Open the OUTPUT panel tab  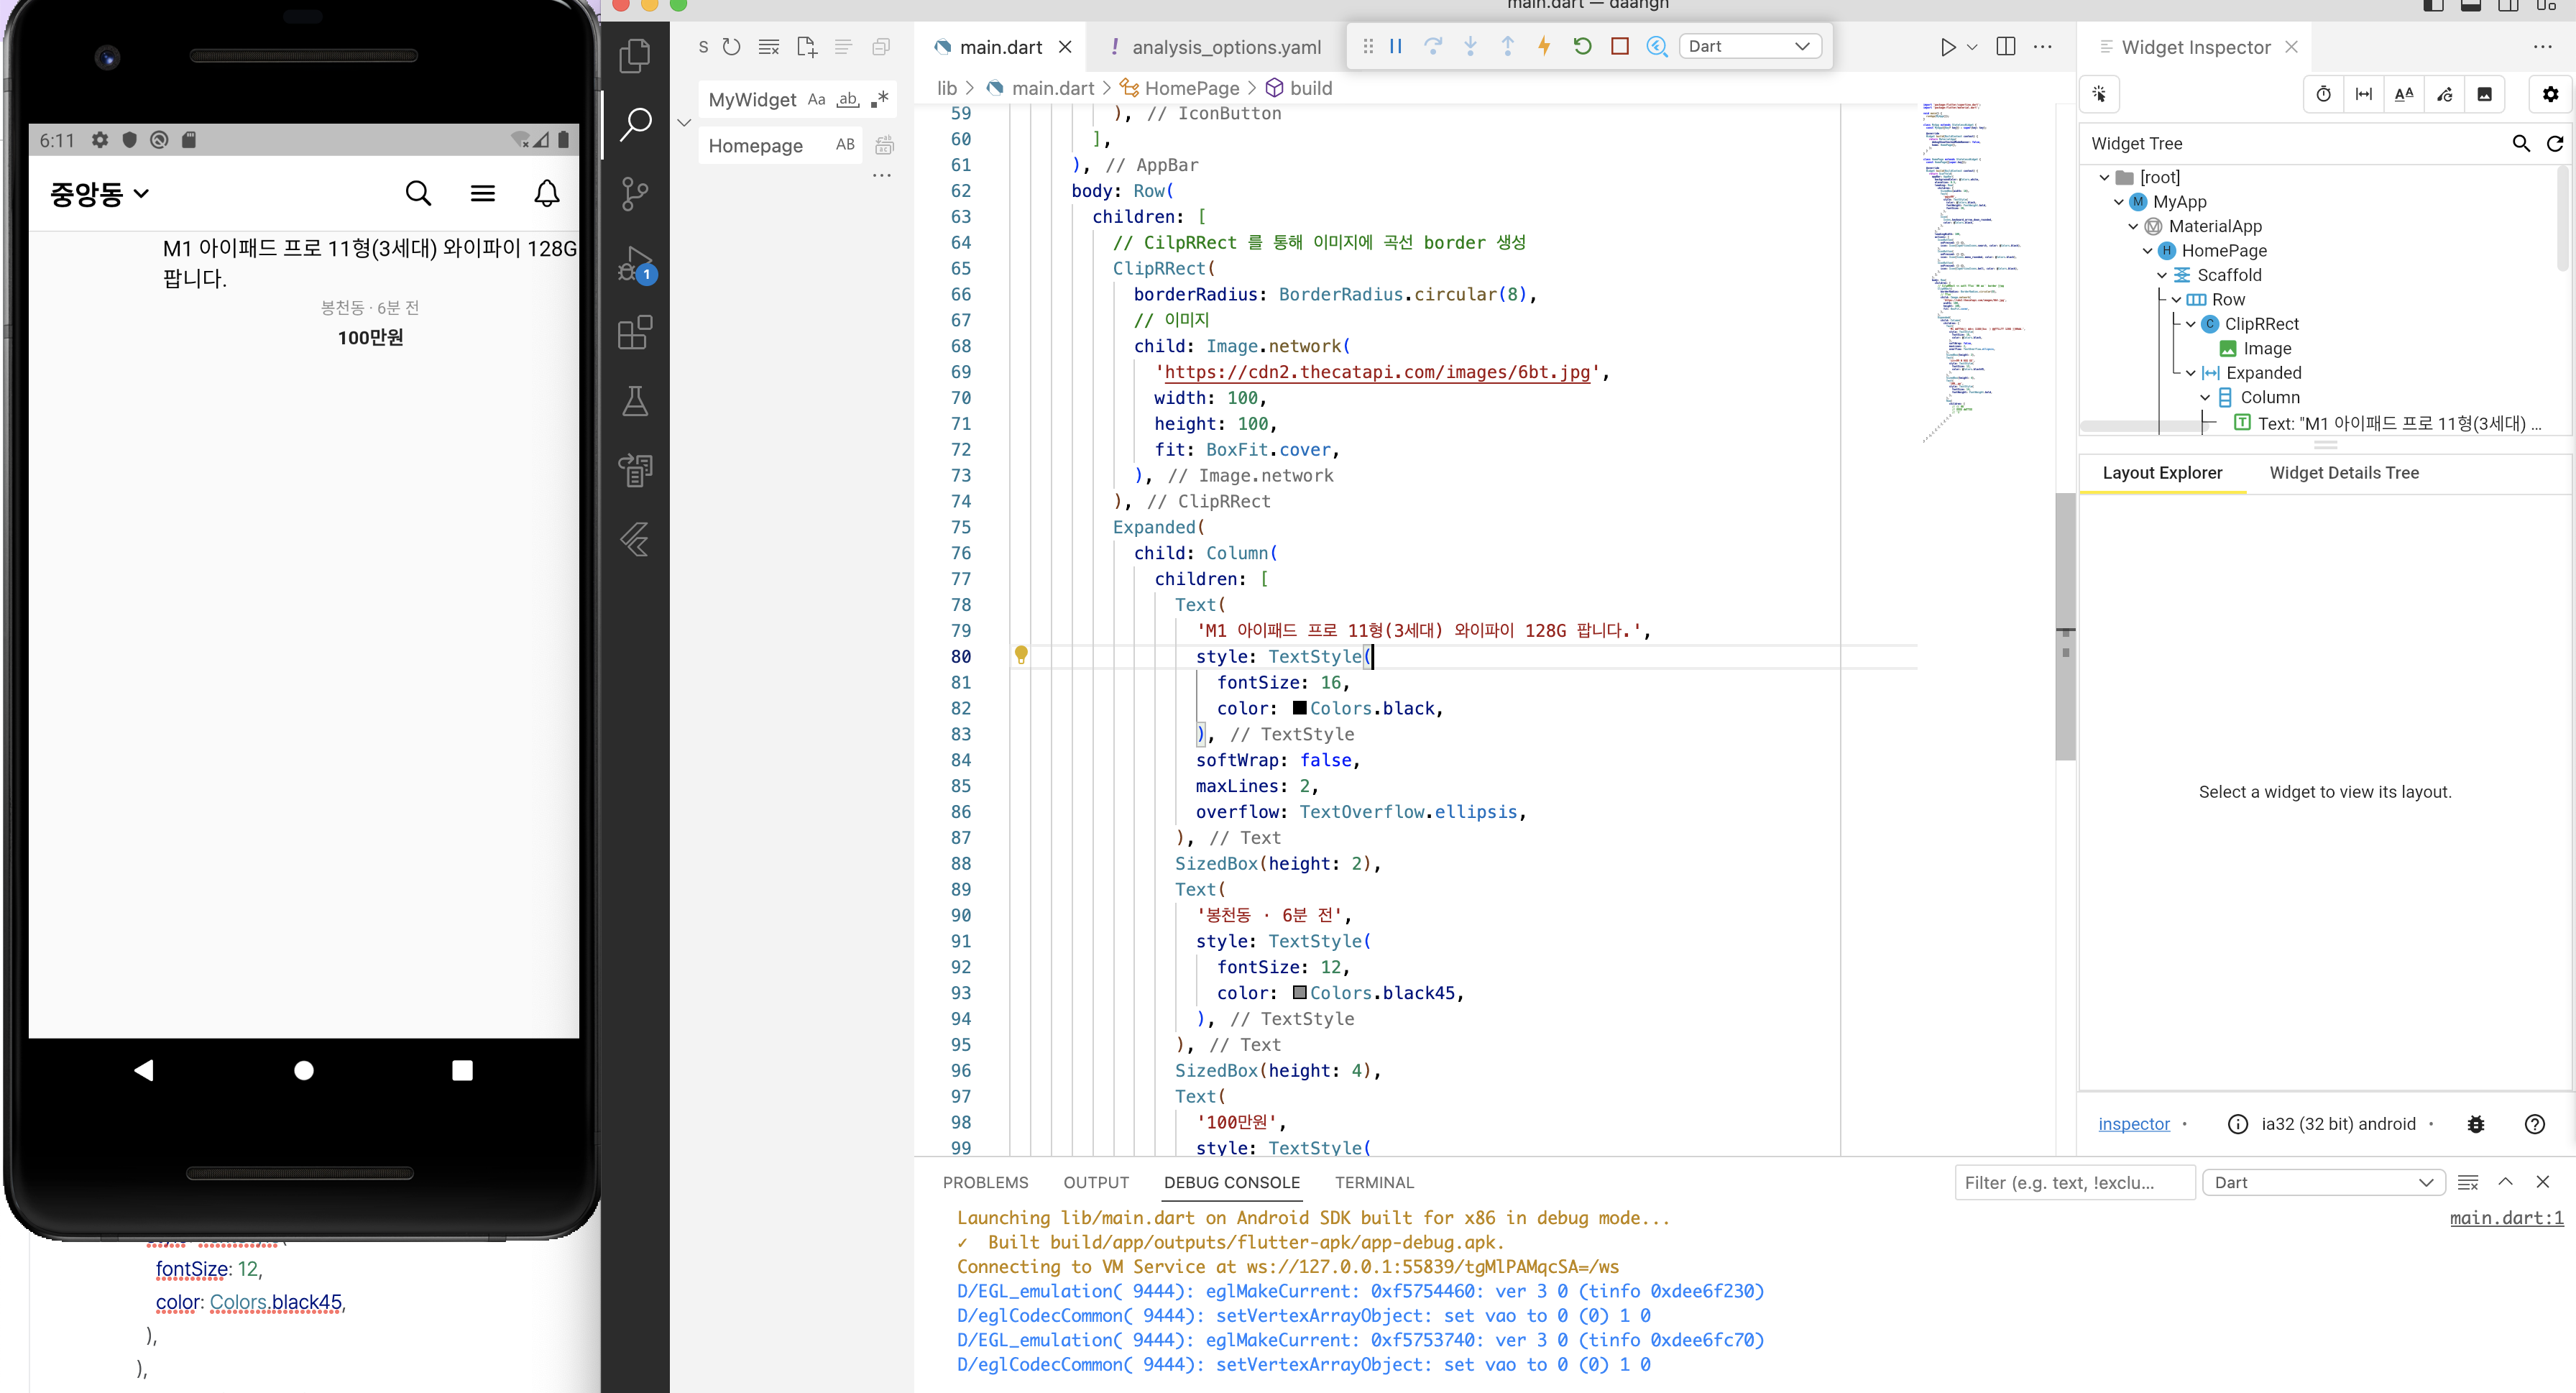tap(1096, 1183)
